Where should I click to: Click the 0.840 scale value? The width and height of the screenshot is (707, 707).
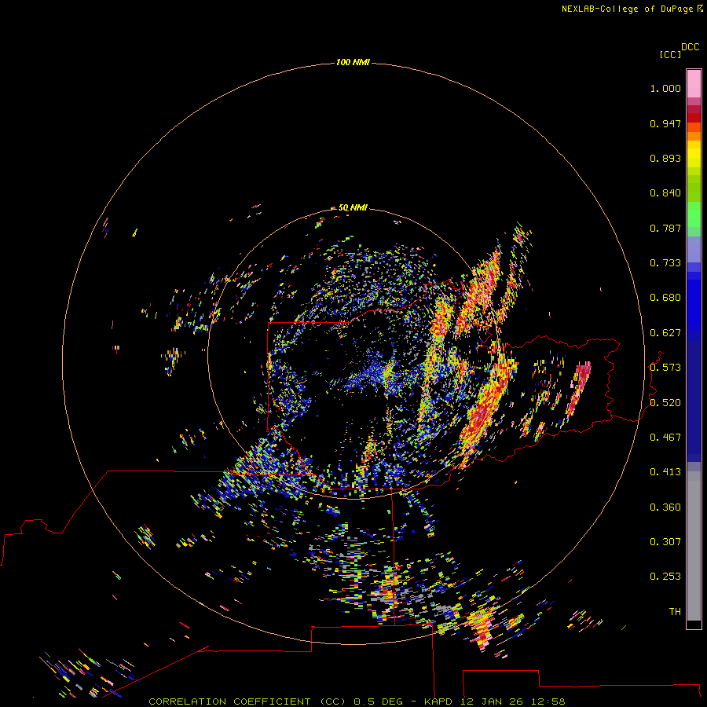pos(665,193)
